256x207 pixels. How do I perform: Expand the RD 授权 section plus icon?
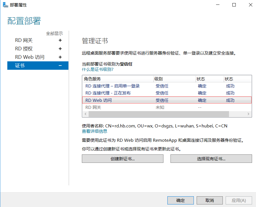[60, 49]
